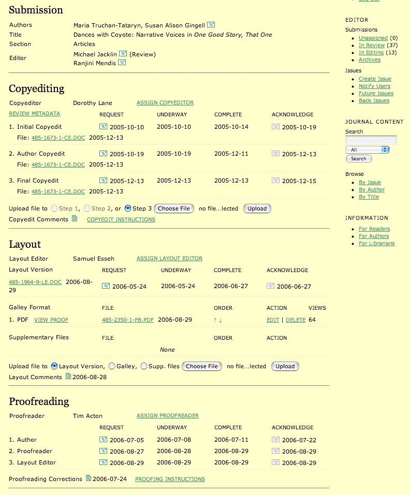Open Proofreader row acknowledge email icon
The image size is (410, 495).
click(x=276, y=451)
